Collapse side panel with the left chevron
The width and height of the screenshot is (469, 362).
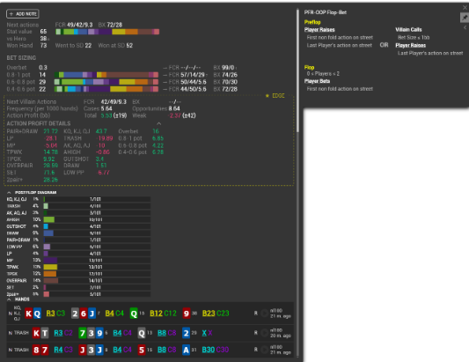tap(465, 27)
